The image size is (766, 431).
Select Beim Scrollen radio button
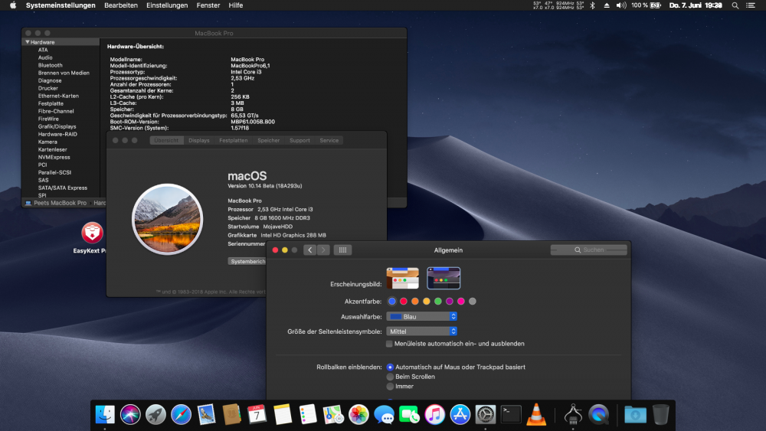390,377
